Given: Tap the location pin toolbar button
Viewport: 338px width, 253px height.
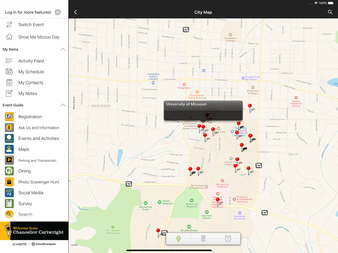Looking at the screenshot, I should point(178,239).
